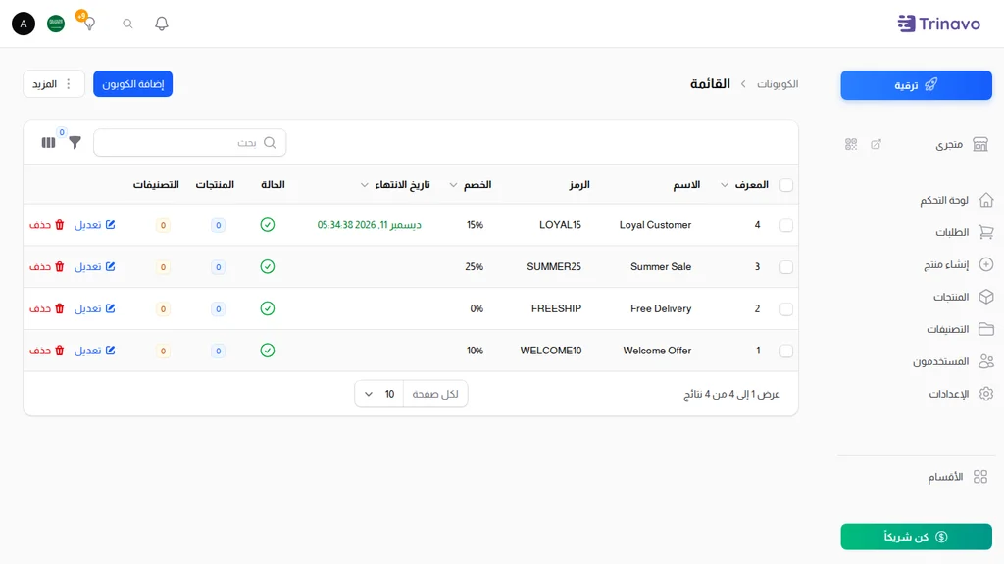Screen dimensions: 1004x564
Task: Open the lightbulb tips icon
Action: [89, 23]
